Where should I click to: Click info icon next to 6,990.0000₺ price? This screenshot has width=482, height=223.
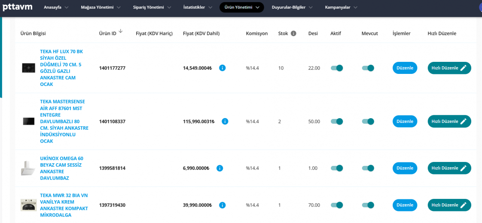click(220, 168)
